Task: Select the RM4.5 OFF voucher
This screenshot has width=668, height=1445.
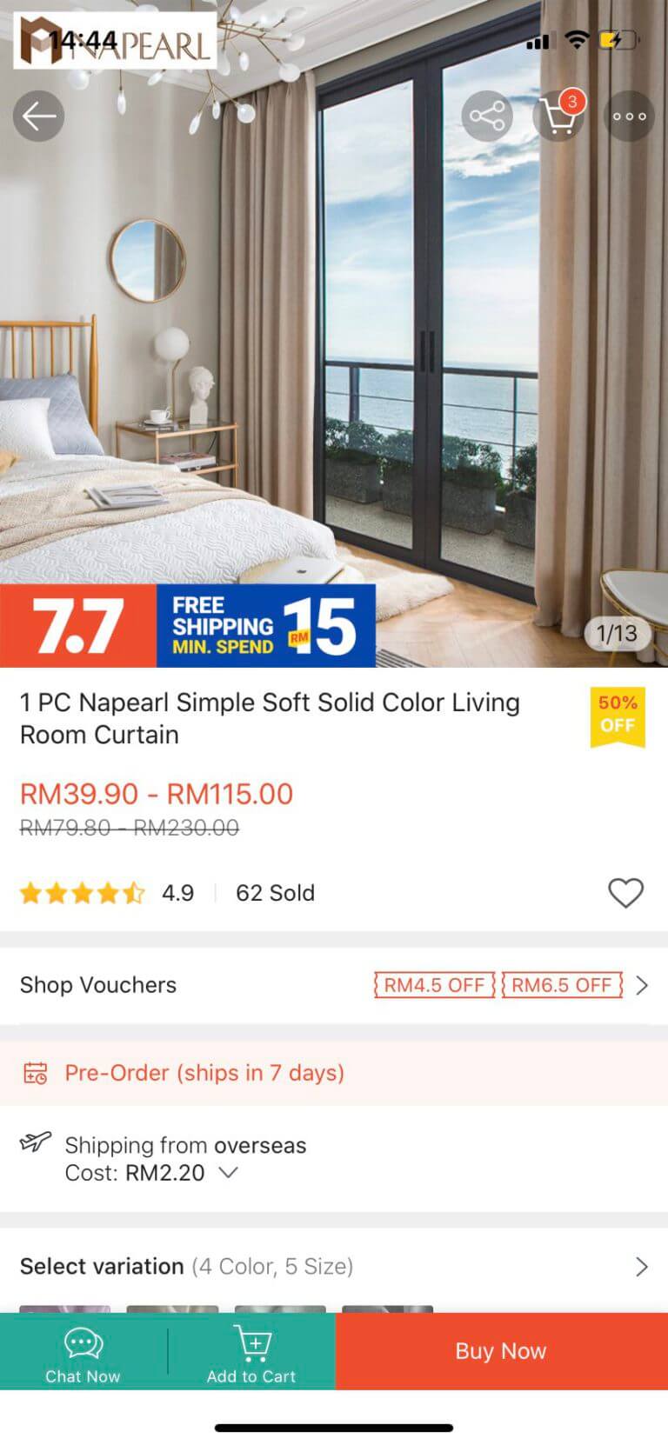Action: click(x=434, y=985)
